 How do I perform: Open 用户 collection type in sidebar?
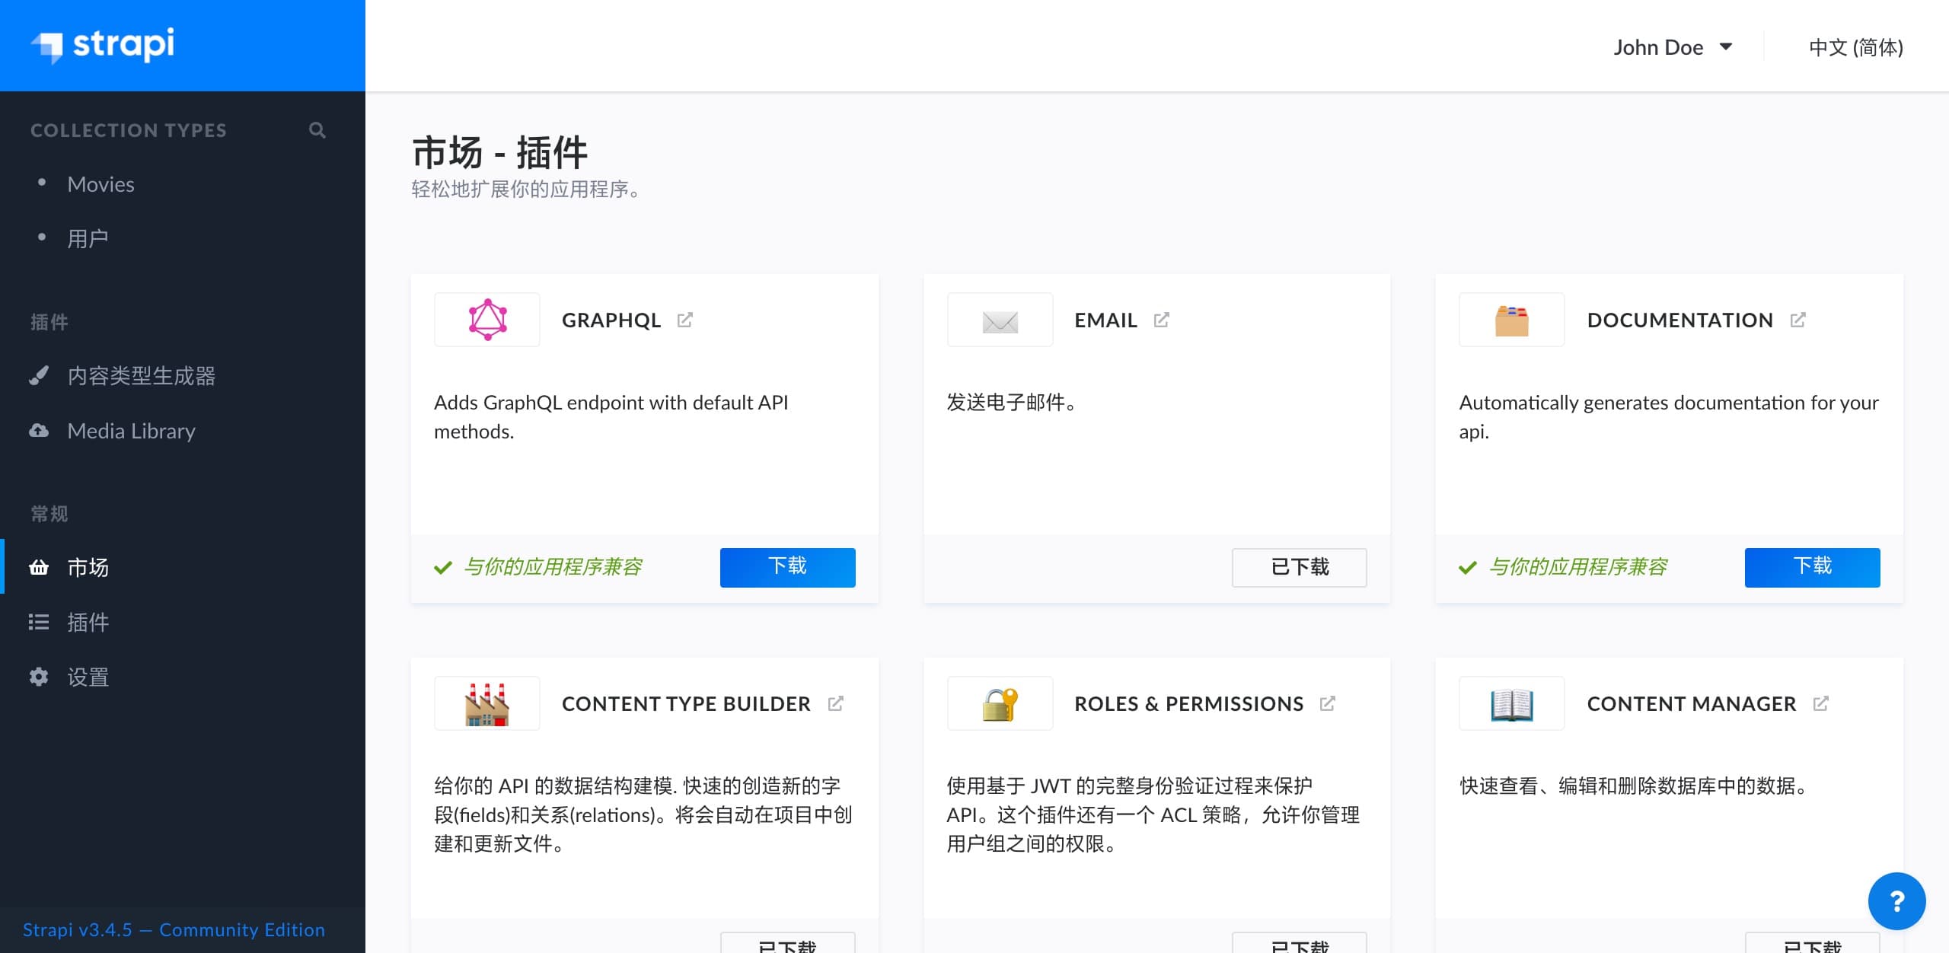click(x=88, y=239)
